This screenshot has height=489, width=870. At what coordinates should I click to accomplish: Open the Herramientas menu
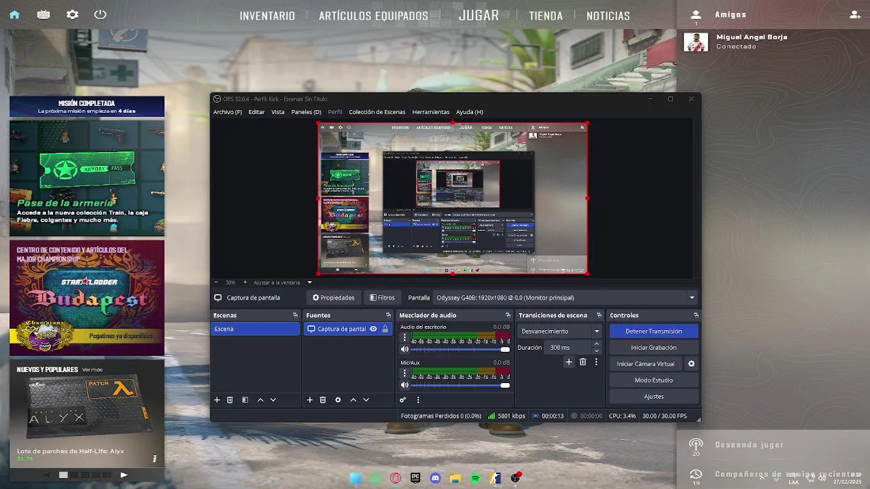(x=431, y=112)
